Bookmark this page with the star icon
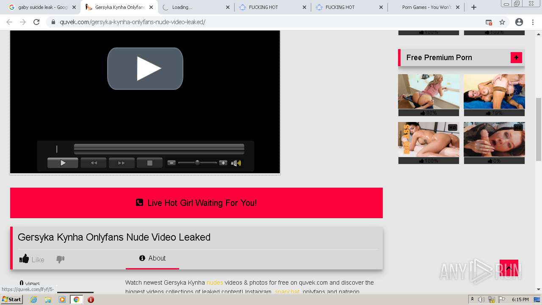This screenshot has width=542, height=305. pyautogui.click(x=502, y=22)
